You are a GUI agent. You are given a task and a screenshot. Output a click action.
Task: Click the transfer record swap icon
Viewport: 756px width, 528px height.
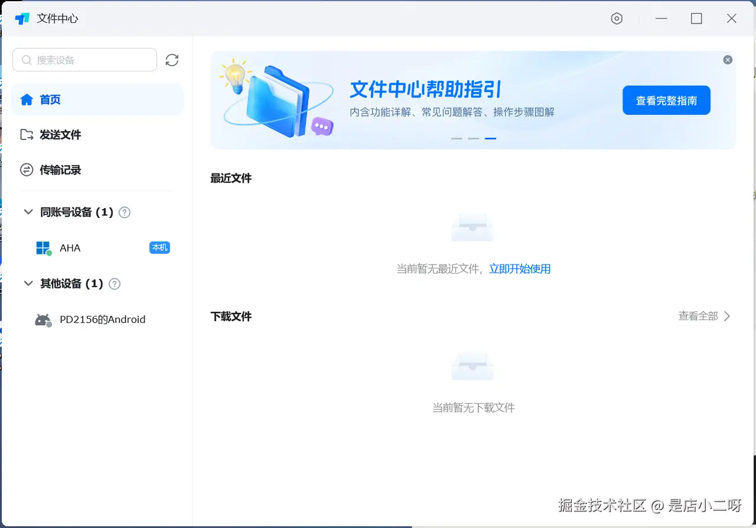coord(27,170)
